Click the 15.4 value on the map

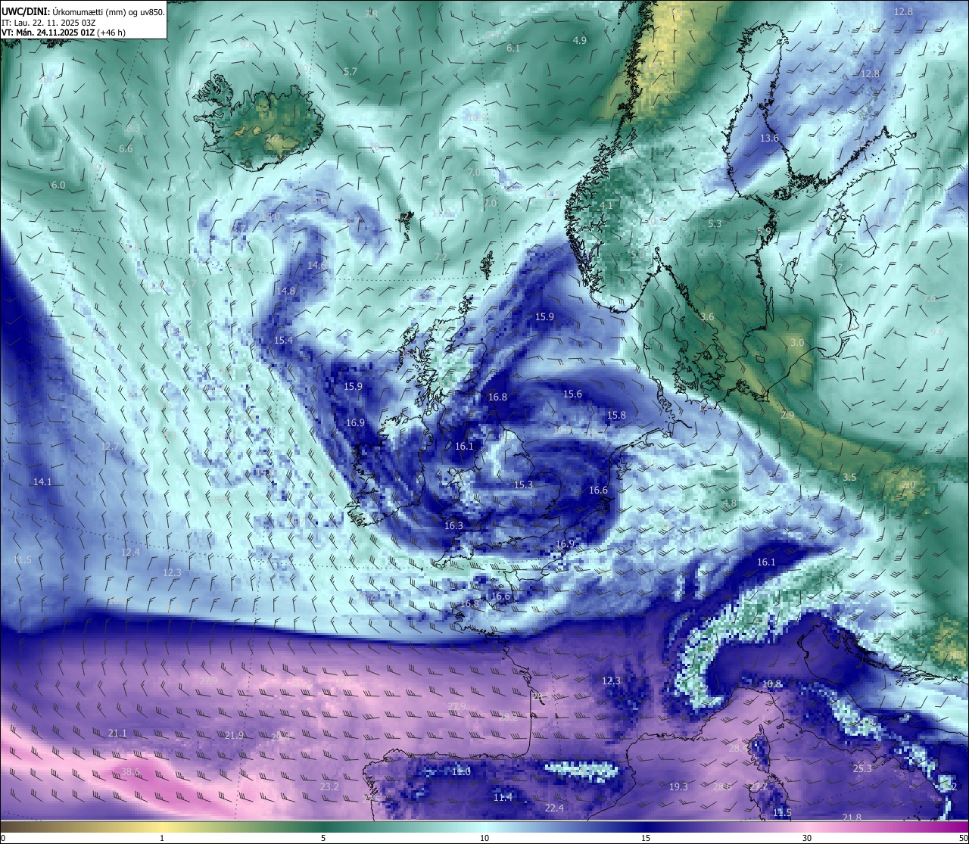click(283, 341)
